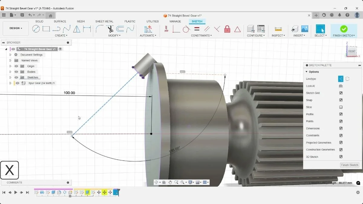363x204 pixels.
Task: Switch to the PLASTIC tab
Action: tap(130, 21)
